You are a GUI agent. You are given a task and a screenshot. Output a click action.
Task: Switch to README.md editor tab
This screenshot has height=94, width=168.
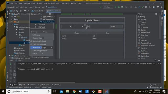[x=38, y=11]
